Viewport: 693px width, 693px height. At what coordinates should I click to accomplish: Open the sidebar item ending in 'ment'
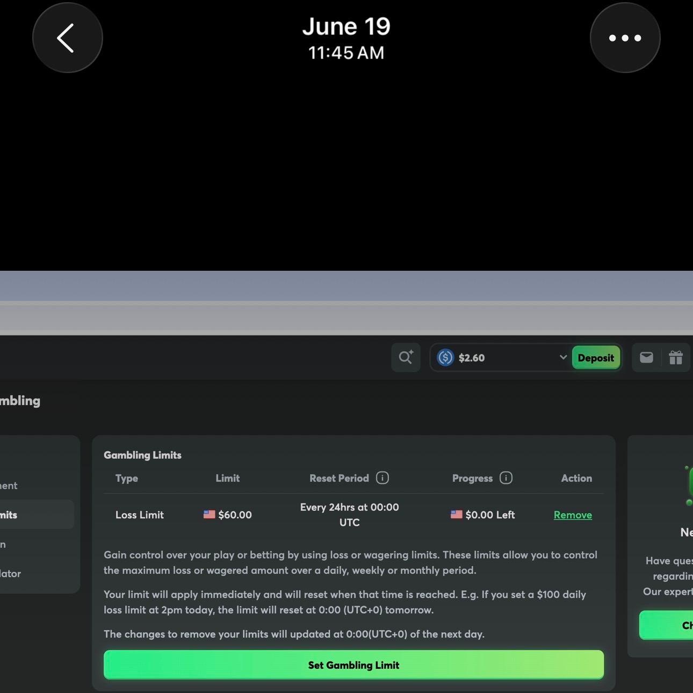[9, 486]
